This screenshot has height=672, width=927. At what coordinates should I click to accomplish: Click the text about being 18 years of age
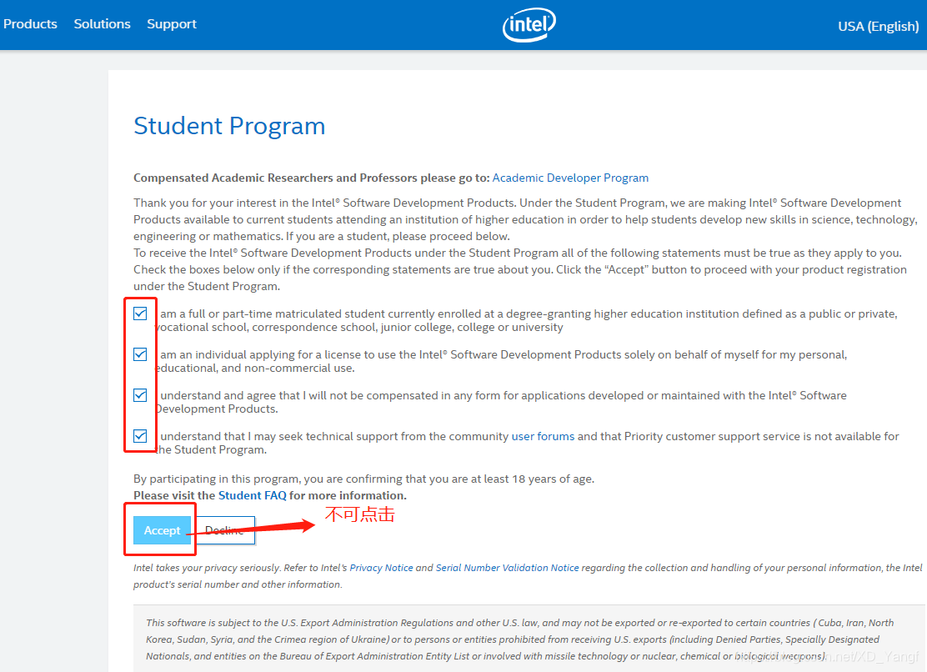coord(363,479)
